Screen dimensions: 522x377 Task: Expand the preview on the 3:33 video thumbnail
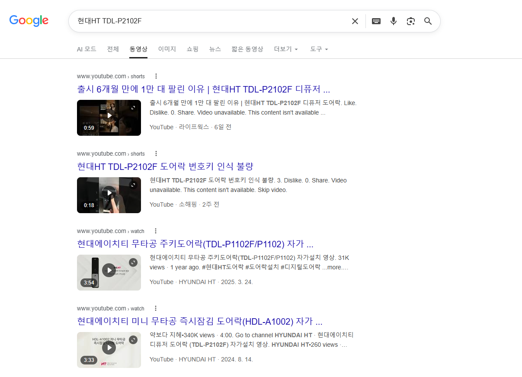pos(133,339)
